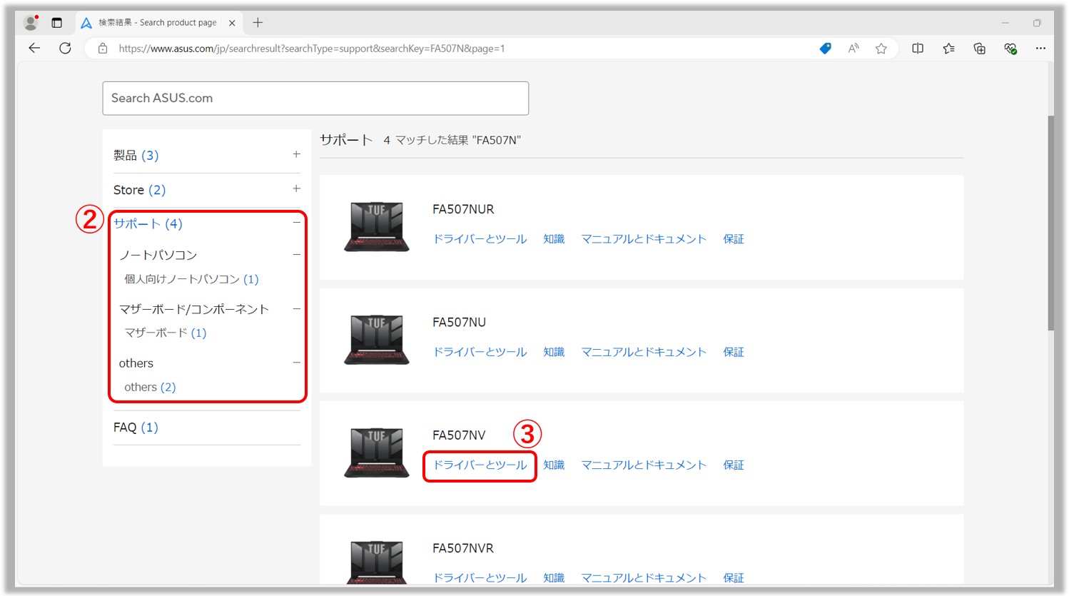Click the FA507NUR product title
Screen dimensions: 1069x596
(463, 209)
